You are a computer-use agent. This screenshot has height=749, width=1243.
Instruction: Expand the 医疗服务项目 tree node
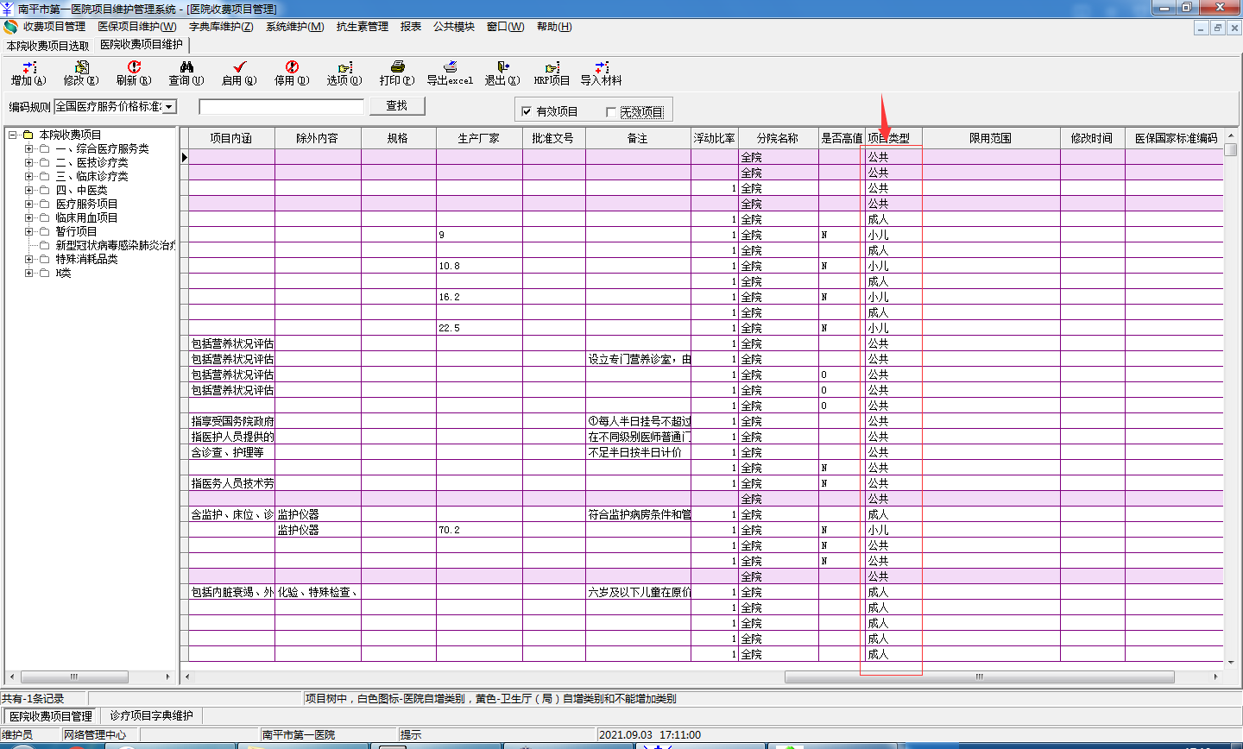pyautogui.click(x=28, y=204)
